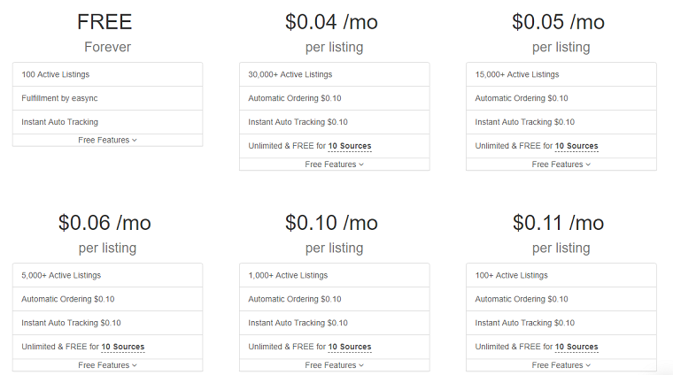This screenshot has height=375, width=673.
Task: Click 10 Sources link in $0.04 plan
Action: coord(350,146)
